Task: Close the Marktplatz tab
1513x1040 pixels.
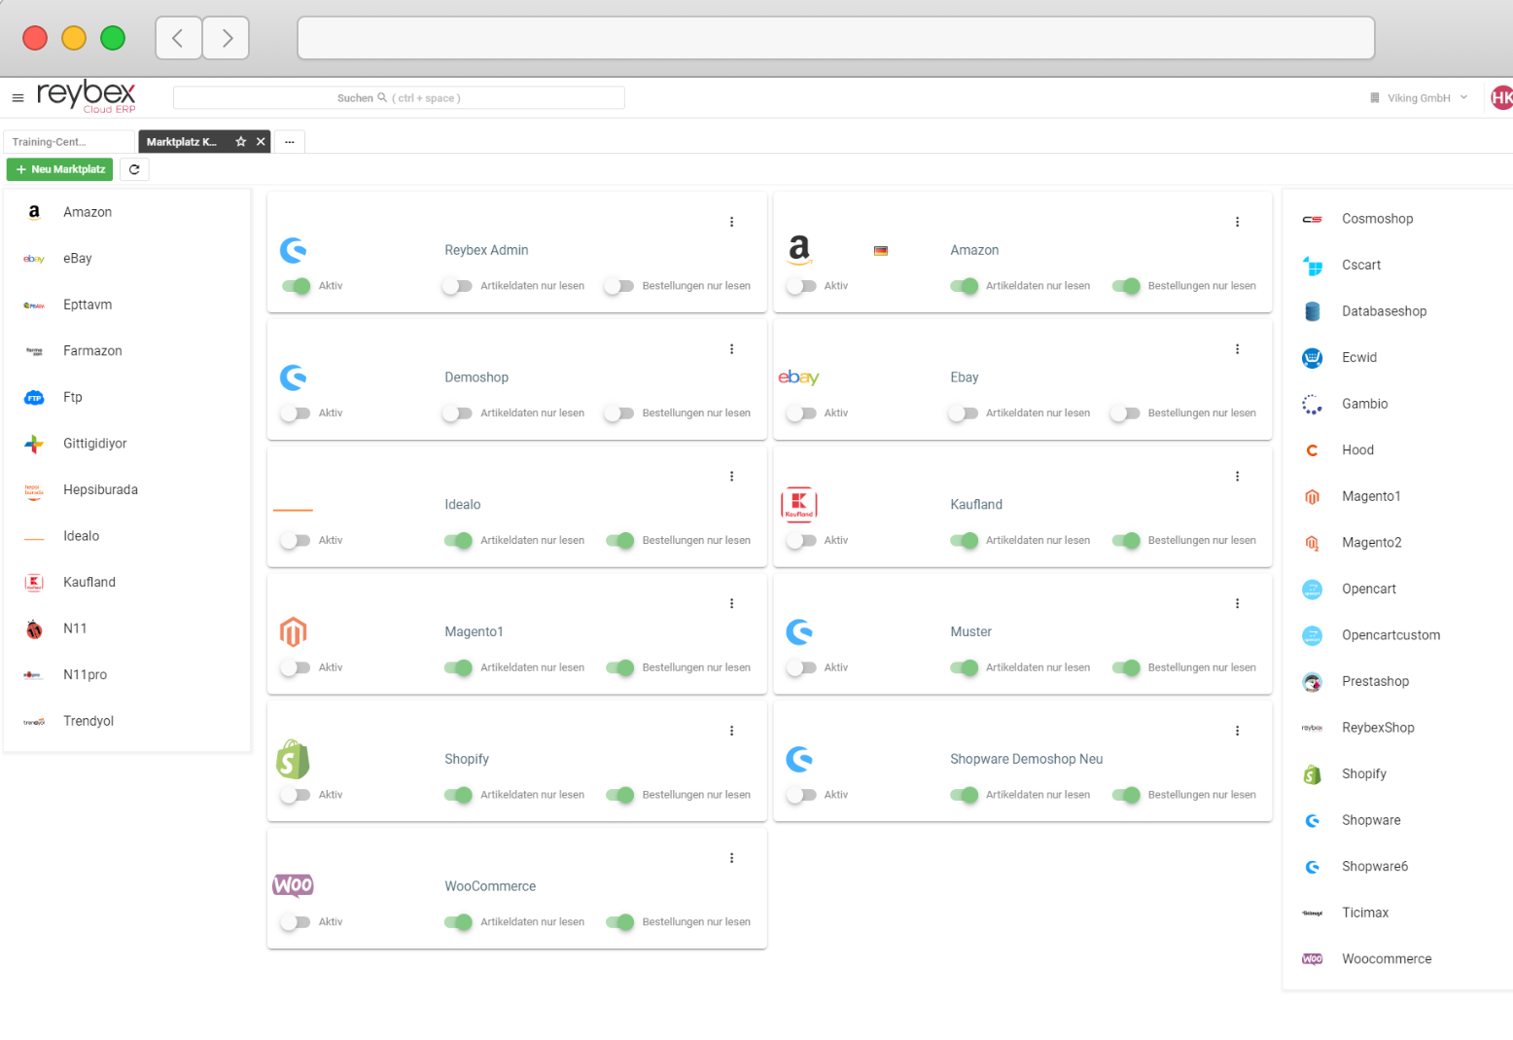Action: tap(261, 142)
